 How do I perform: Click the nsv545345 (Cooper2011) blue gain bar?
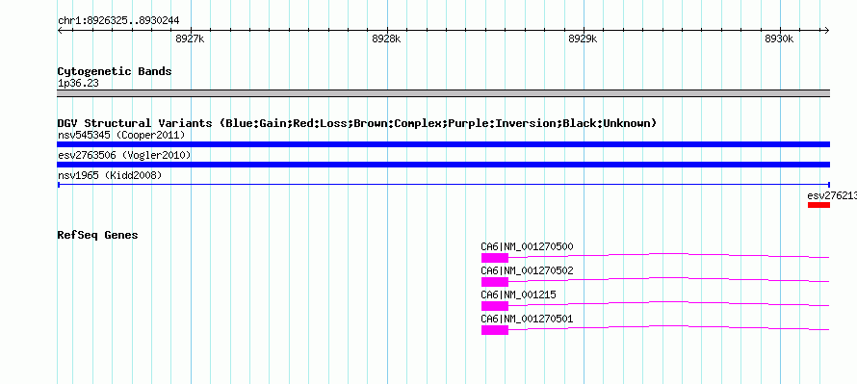tap(443, 144)
